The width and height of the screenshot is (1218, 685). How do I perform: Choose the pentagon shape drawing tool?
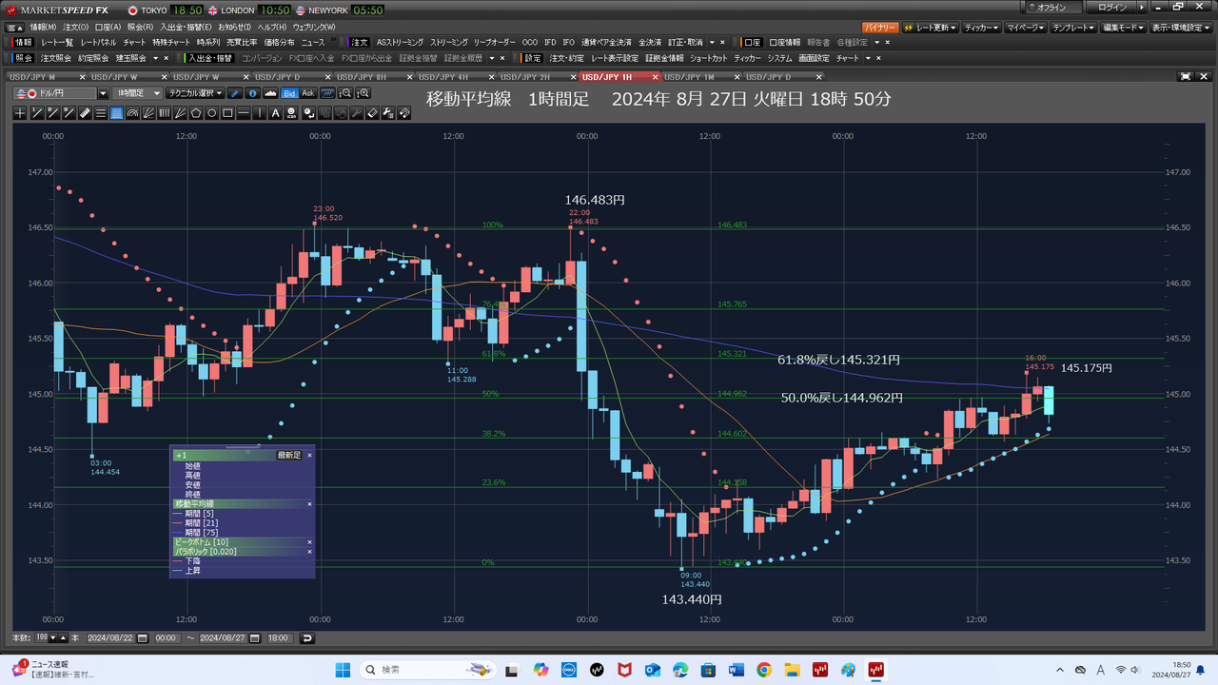click(196, 113)
